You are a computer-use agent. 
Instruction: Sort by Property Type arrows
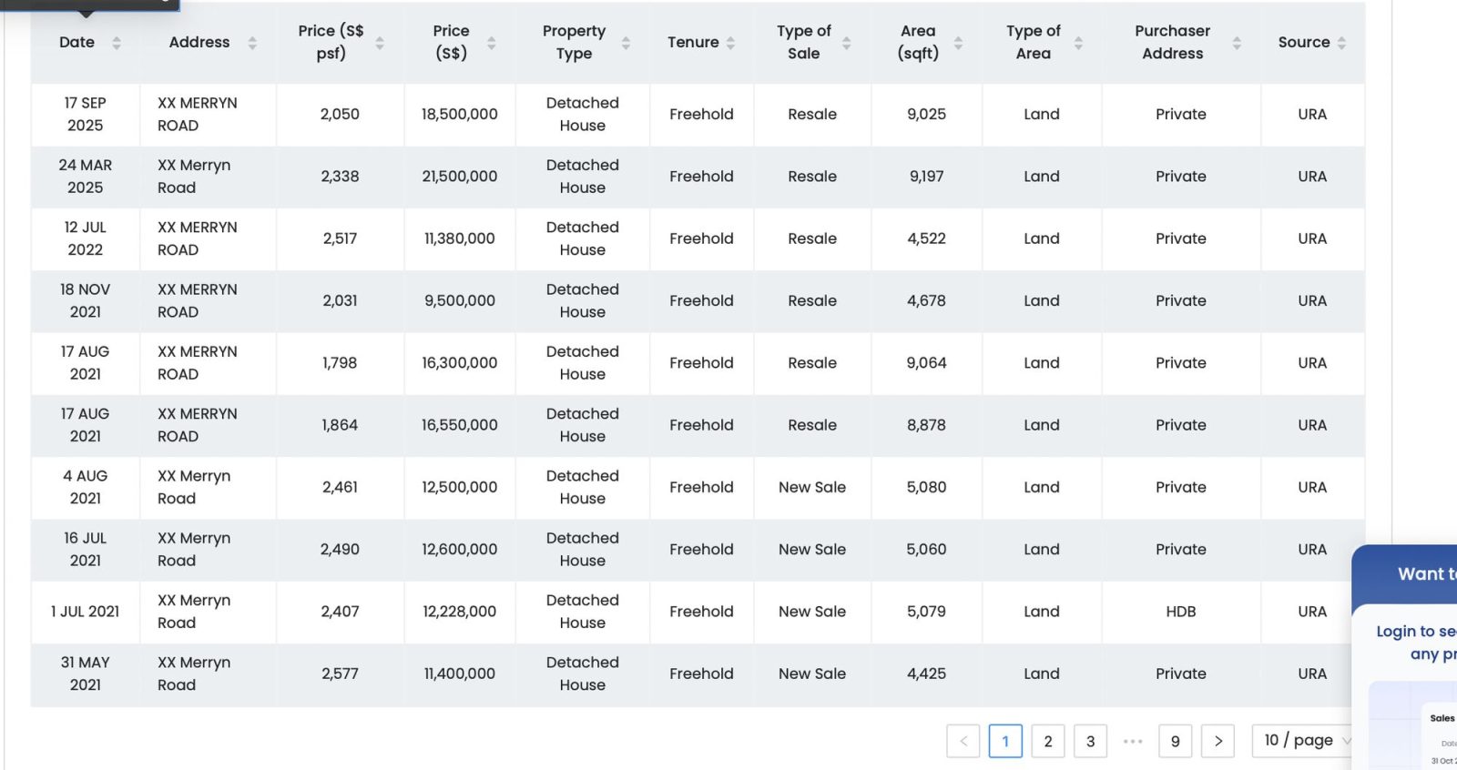point(626,43)
